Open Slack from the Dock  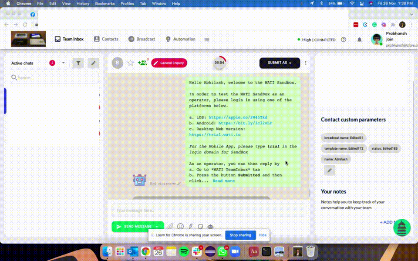(x=197, y=251)
